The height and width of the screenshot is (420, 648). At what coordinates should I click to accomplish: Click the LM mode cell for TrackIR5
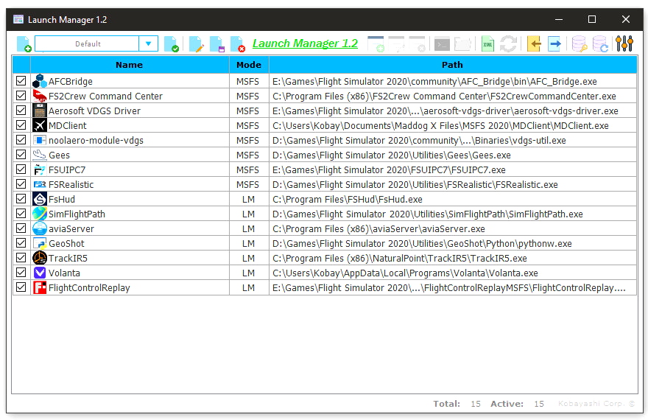point(248,259)
